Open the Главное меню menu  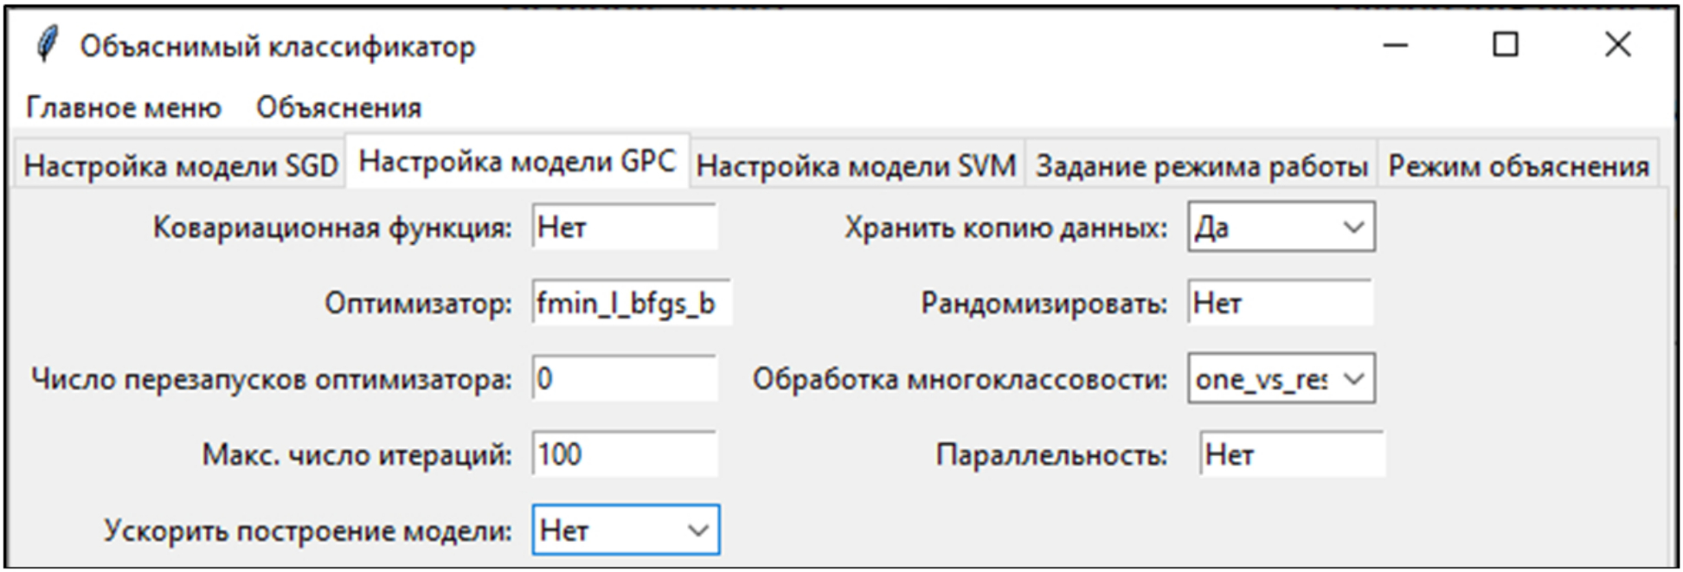click(x=124, y=108)
